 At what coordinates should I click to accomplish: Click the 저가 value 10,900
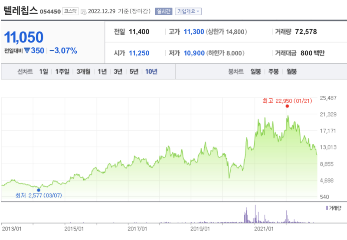coord(194,53)
